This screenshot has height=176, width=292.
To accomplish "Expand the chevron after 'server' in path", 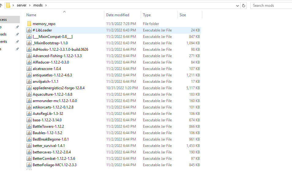I will pos(30,5).
